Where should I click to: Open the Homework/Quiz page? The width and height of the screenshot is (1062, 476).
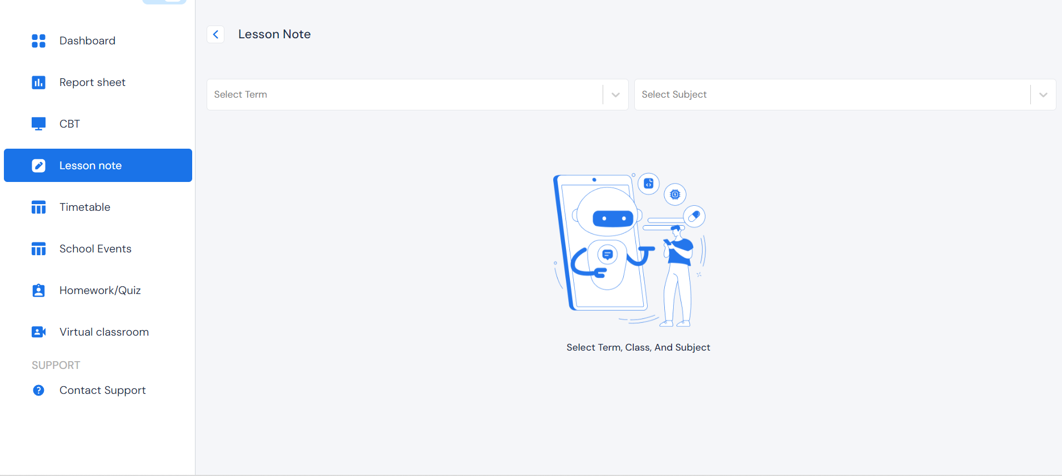pyautogui.click(x=100, y=291)
